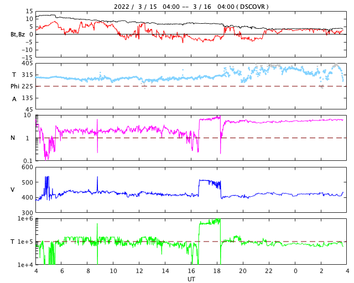Click the 15 tick in the Bt,Bz panel
The width and height of the screenshot is (354, 283).
(29, 11)
